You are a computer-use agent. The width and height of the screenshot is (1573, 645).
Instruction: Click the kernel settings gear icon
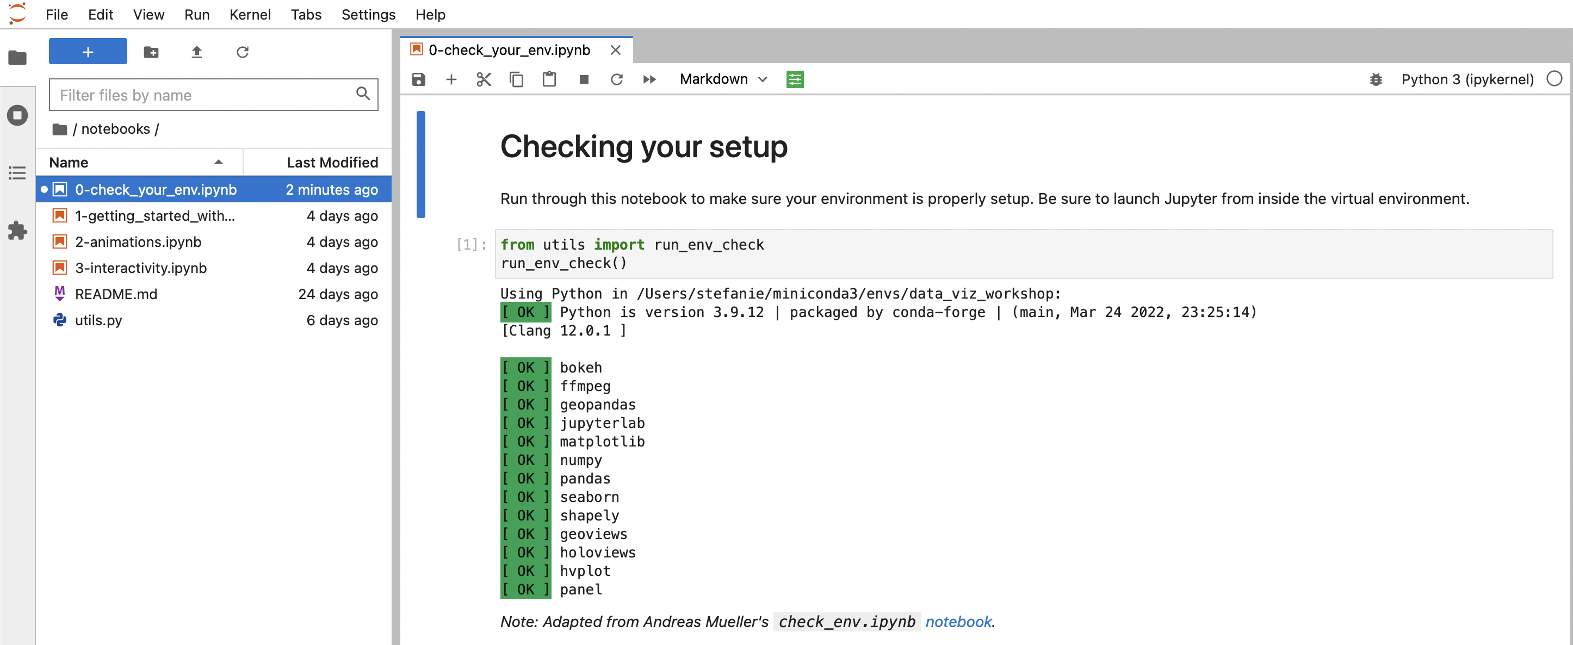click(x=1376, y=78)
